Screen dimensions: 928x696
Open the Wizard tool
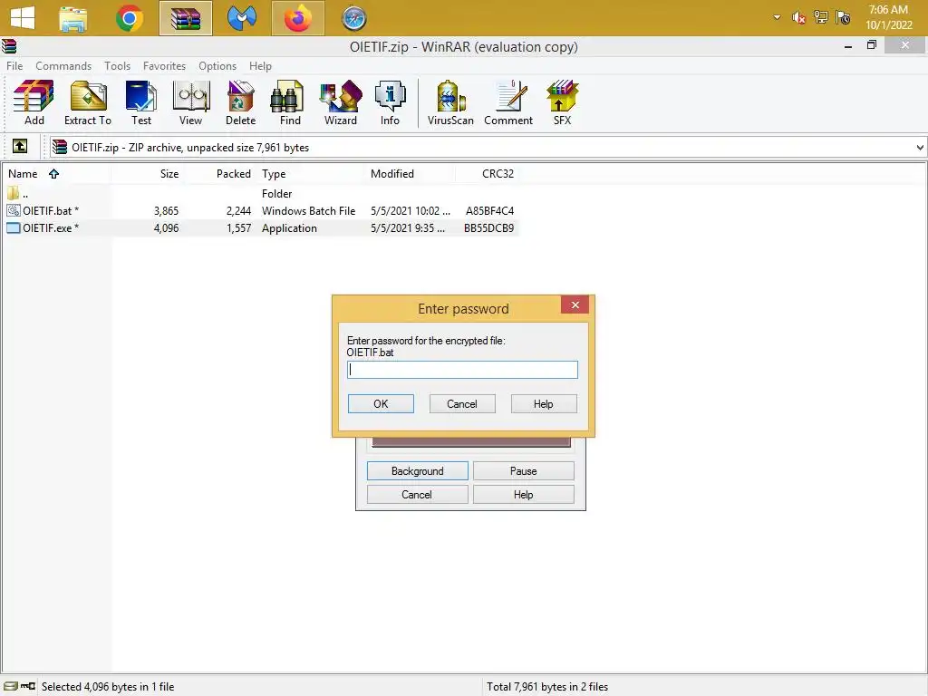point(341,103)
